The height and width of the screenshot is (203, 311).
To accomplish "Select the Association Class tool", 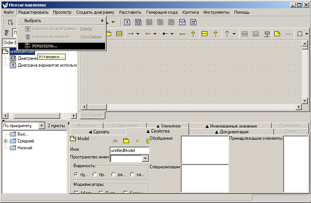I will (267, 34).
